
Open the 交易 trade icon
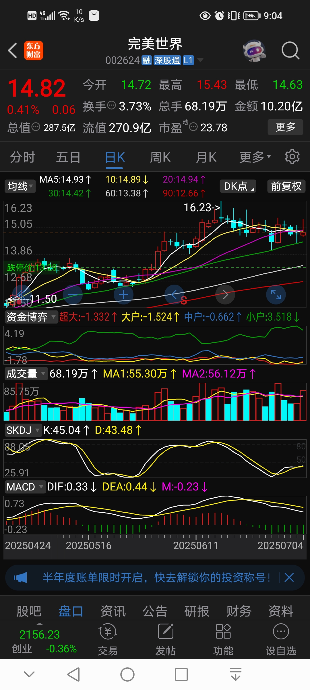tap(108, 640)
